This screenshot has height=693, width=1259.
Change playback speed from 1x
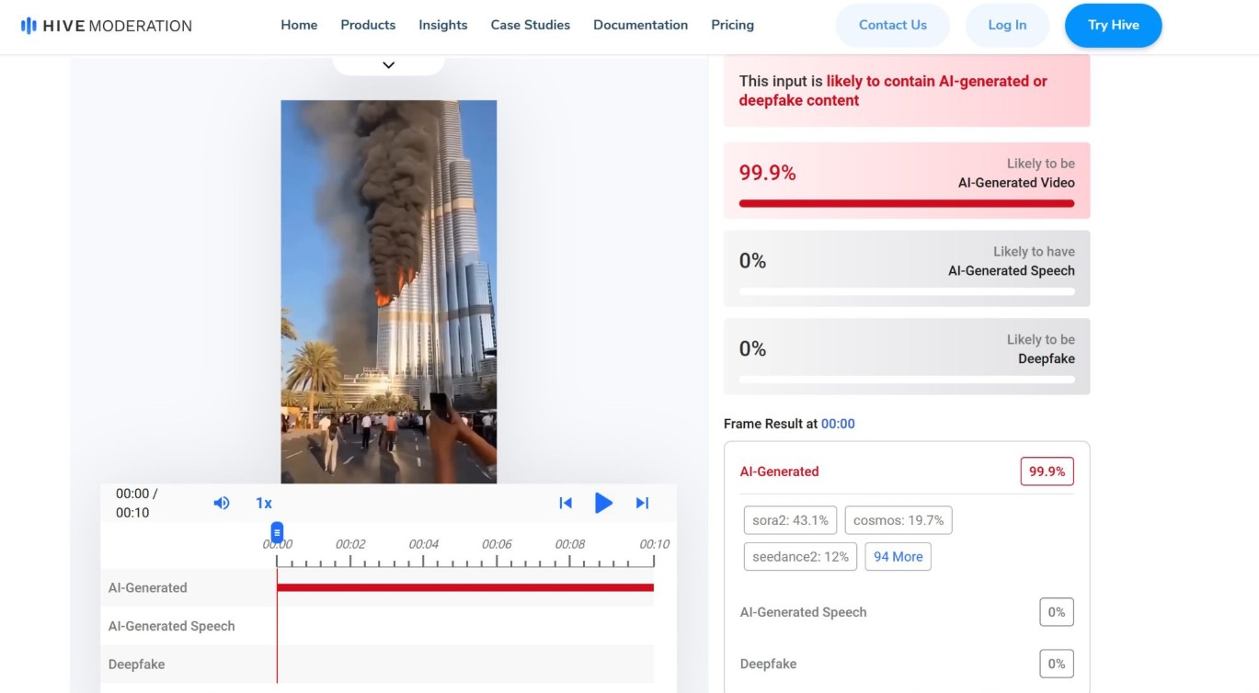pos(264,502)
